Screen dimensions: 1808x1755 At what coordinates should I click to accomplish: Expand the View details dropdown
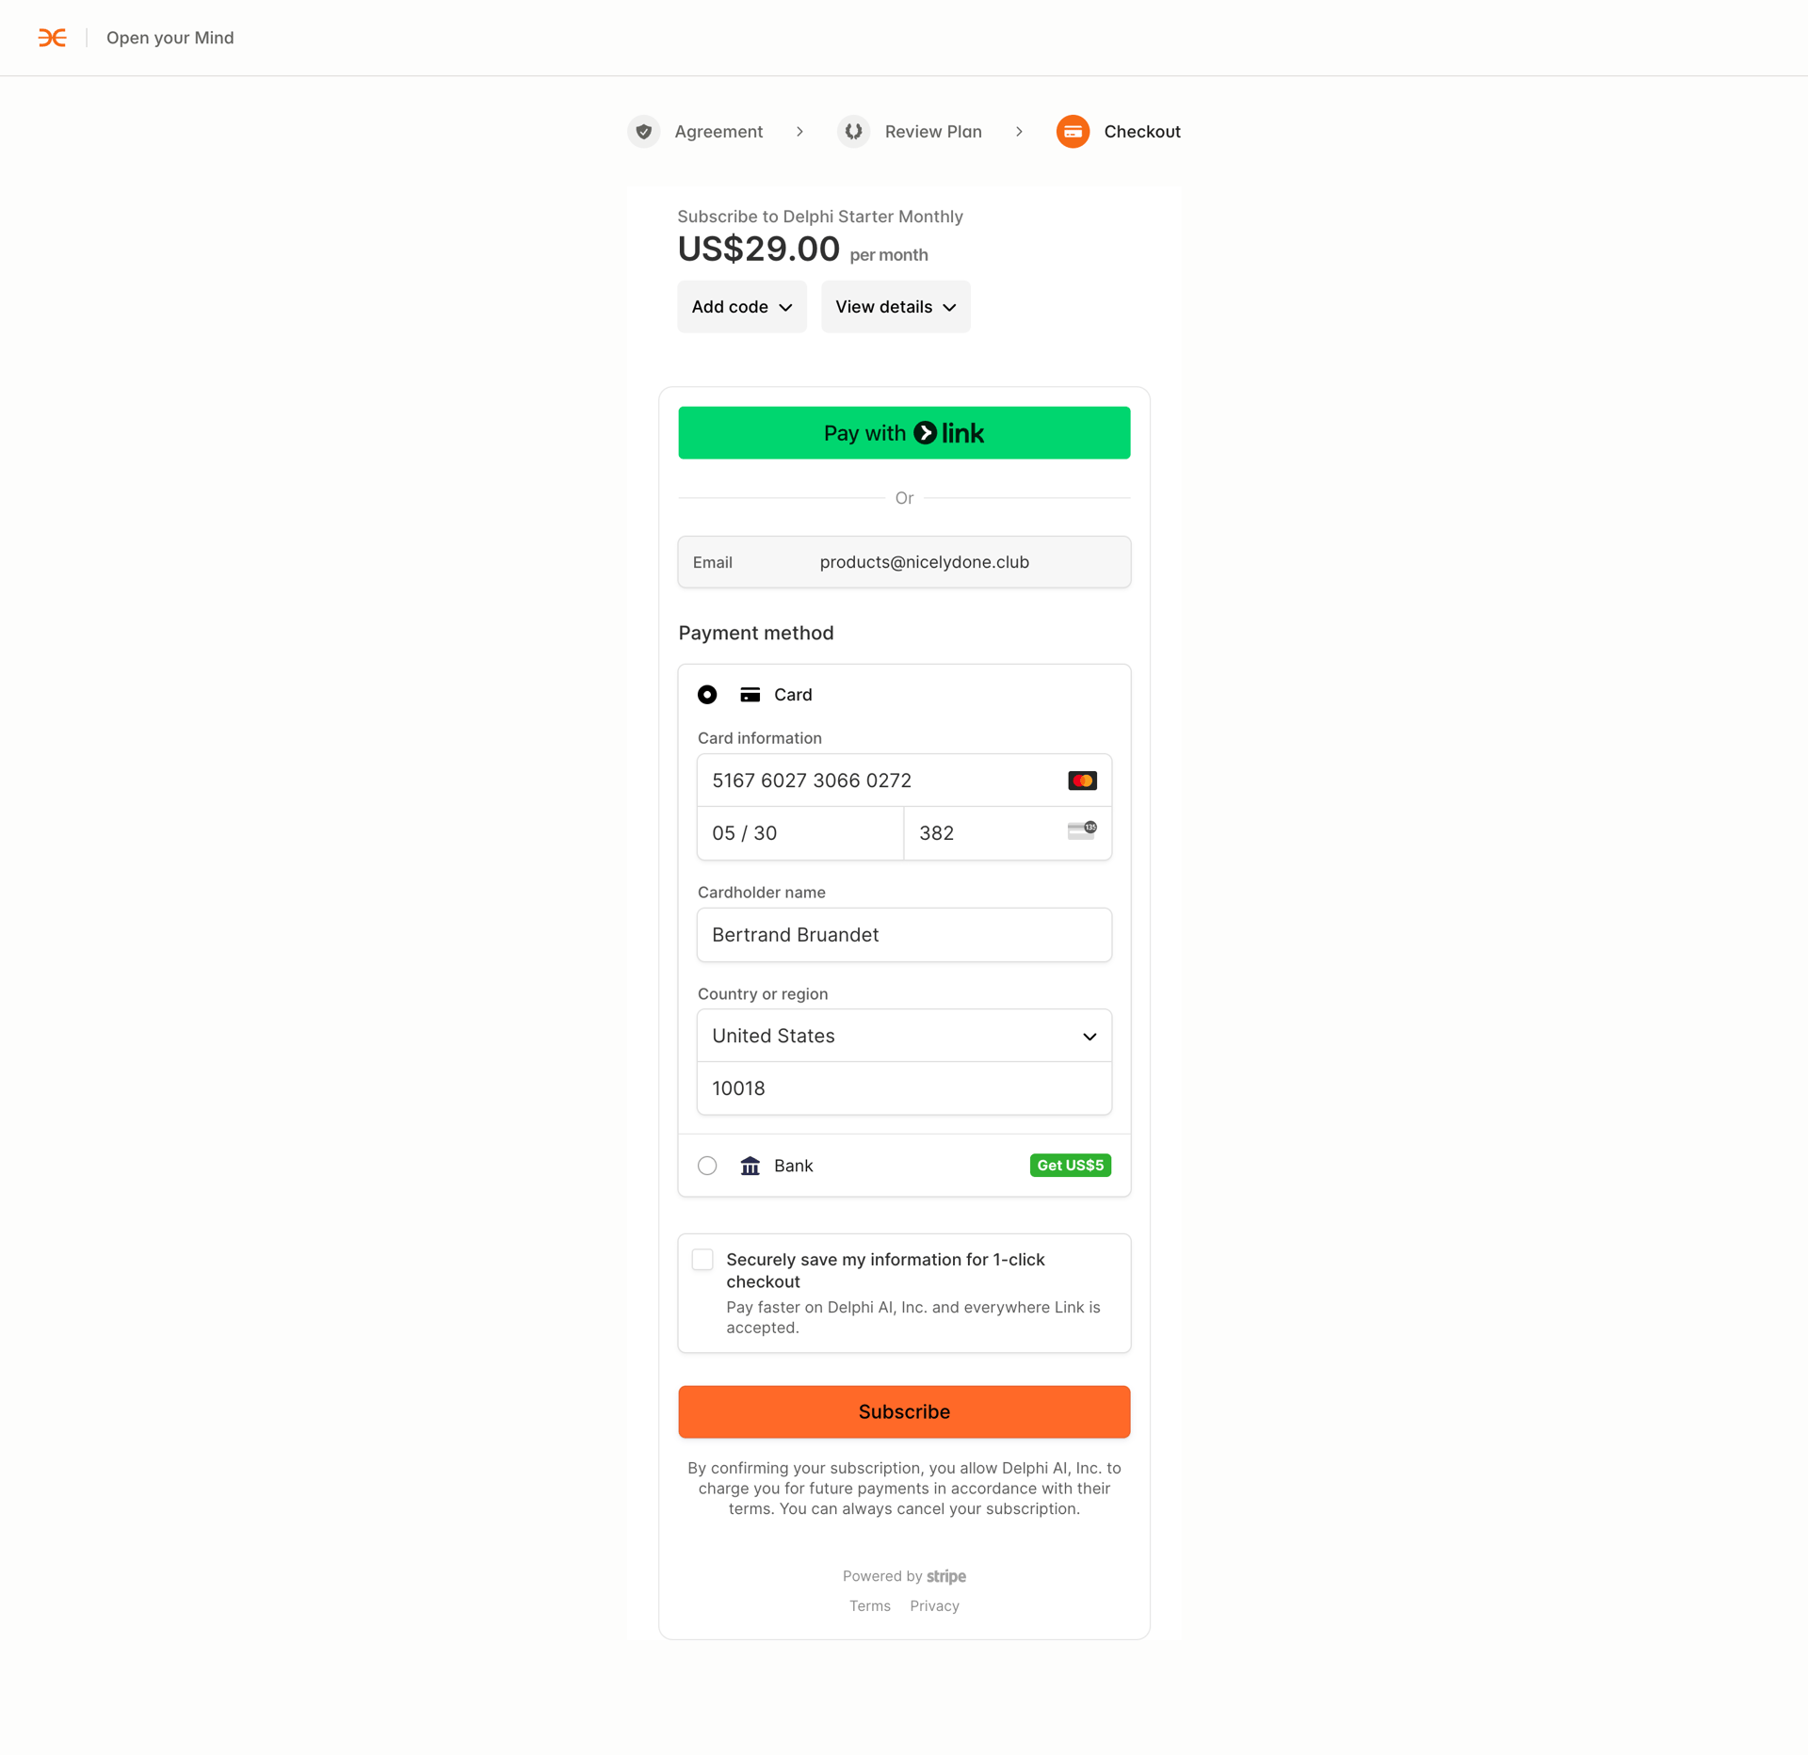click(895, 306)
